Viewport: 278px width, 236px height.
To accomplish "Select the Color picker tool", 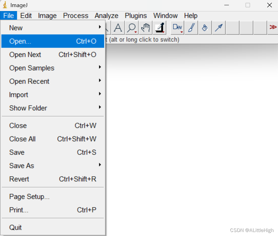I will [x=160, y=28].
